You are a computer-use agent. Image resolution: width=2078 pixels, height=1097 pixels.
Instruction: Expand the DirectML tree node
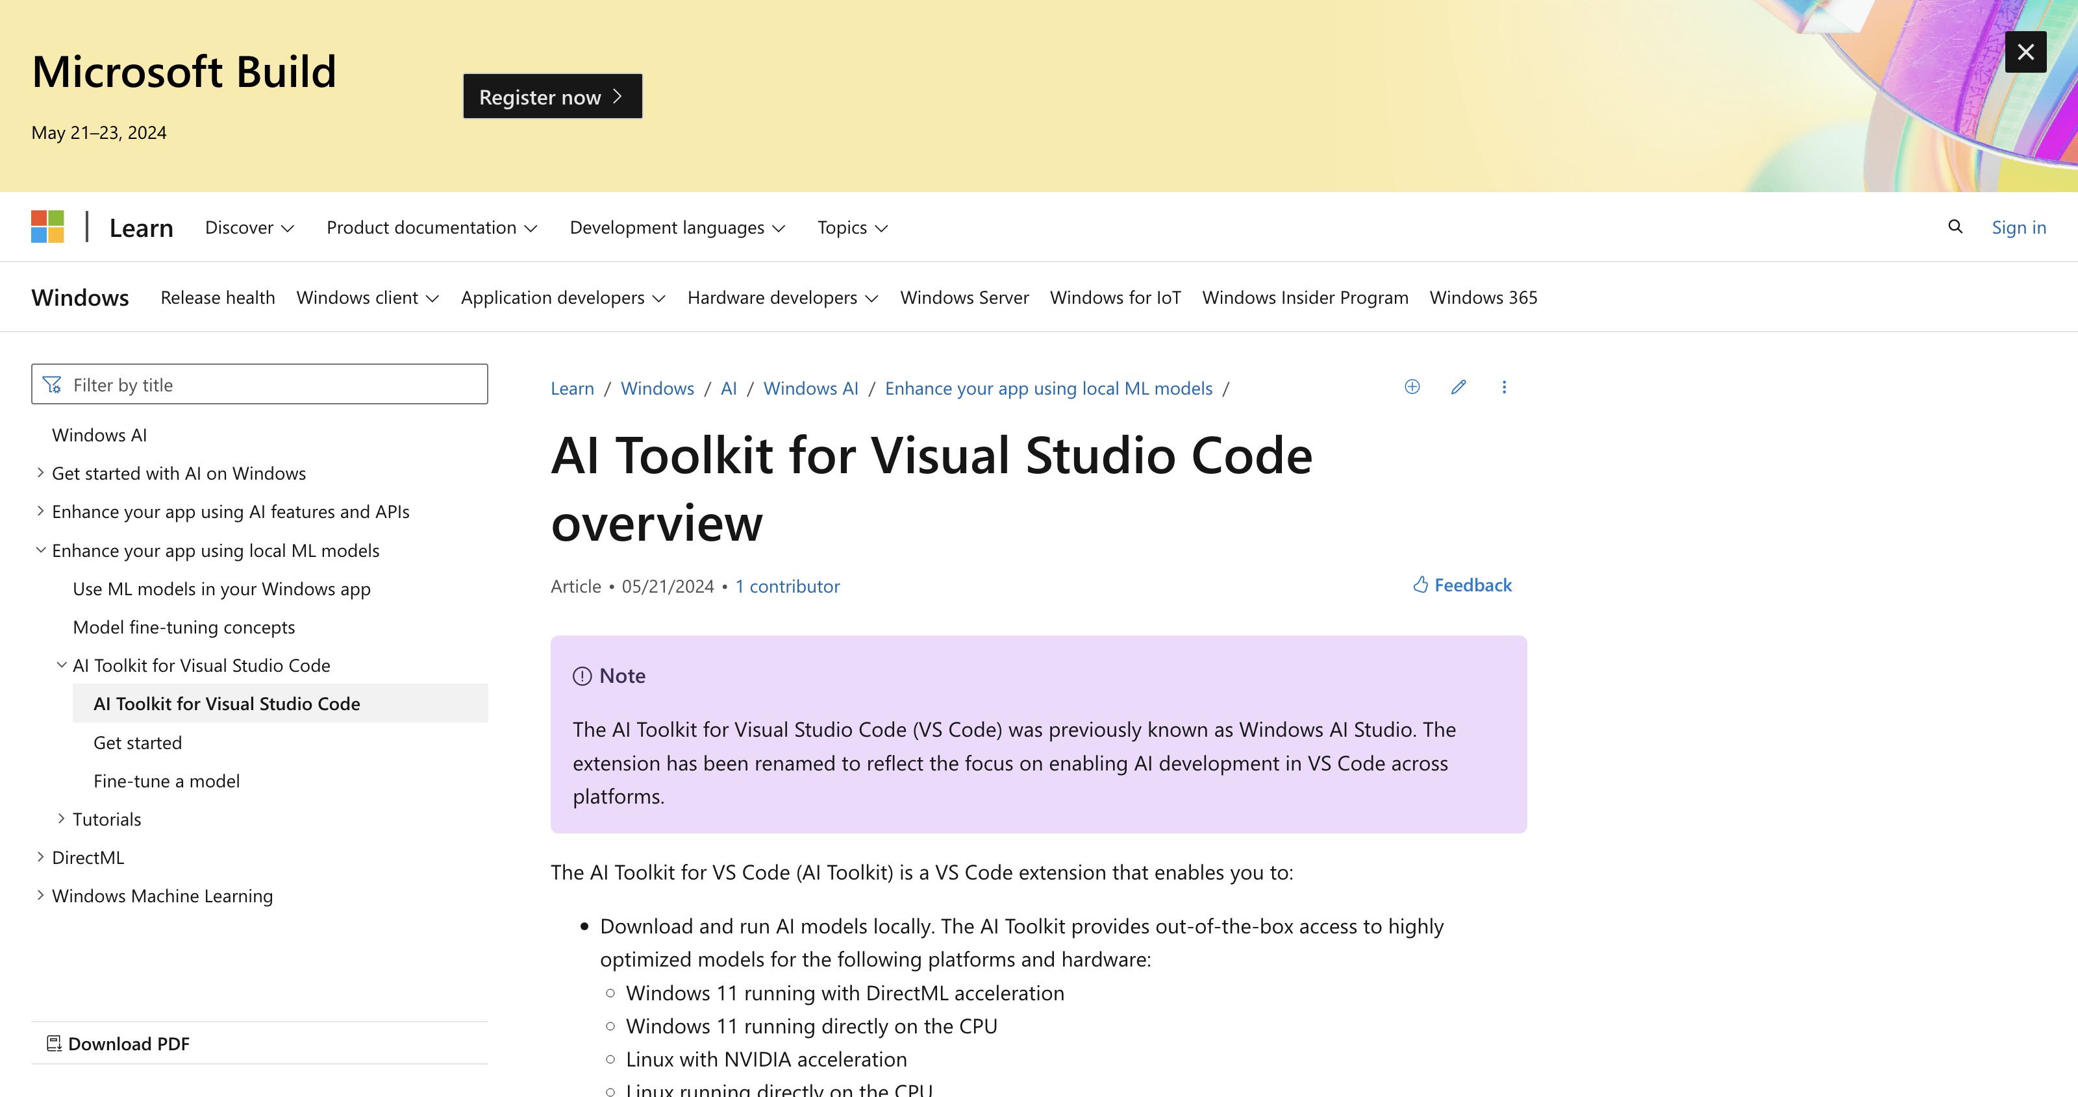[40, 857]
